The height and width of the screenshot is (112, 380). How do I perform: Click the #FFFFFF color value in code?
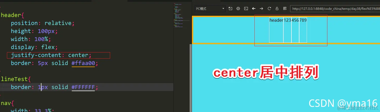[83, 87]
